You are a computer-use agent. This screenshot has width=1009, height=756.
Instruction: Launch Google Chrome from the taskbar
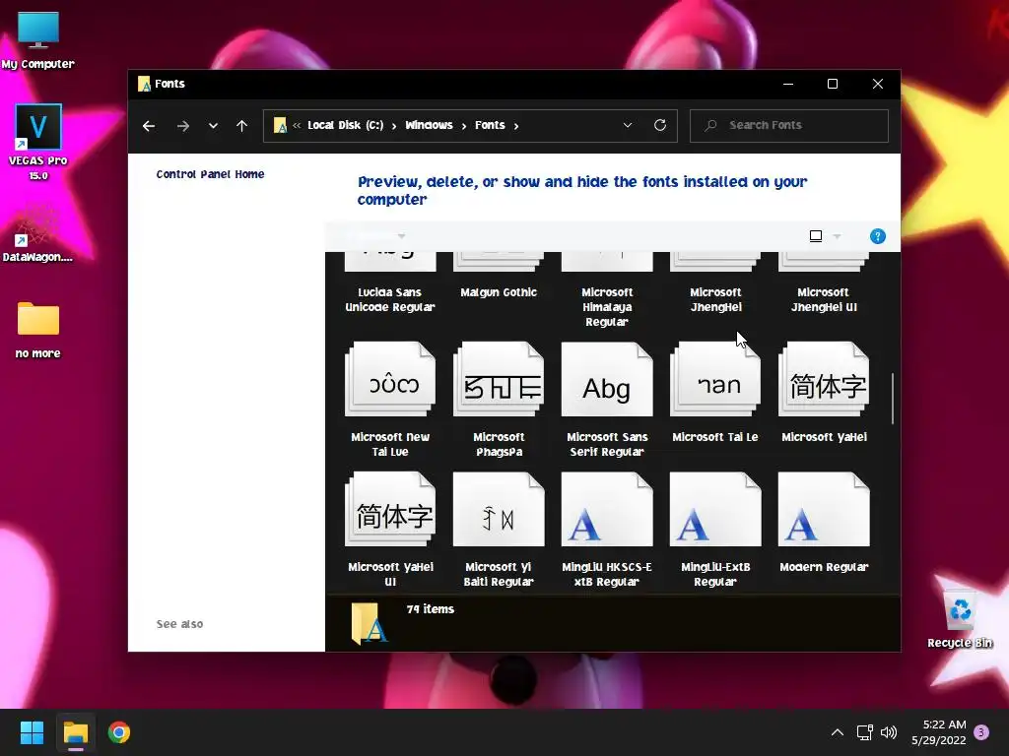coord(119,732)
